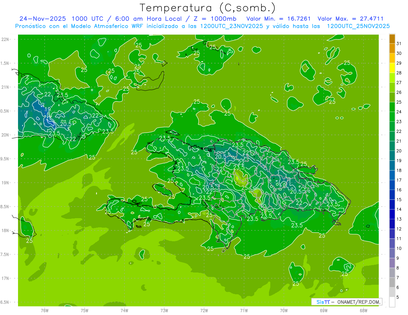Click the '6:00 am Hora Local' text

149,18
